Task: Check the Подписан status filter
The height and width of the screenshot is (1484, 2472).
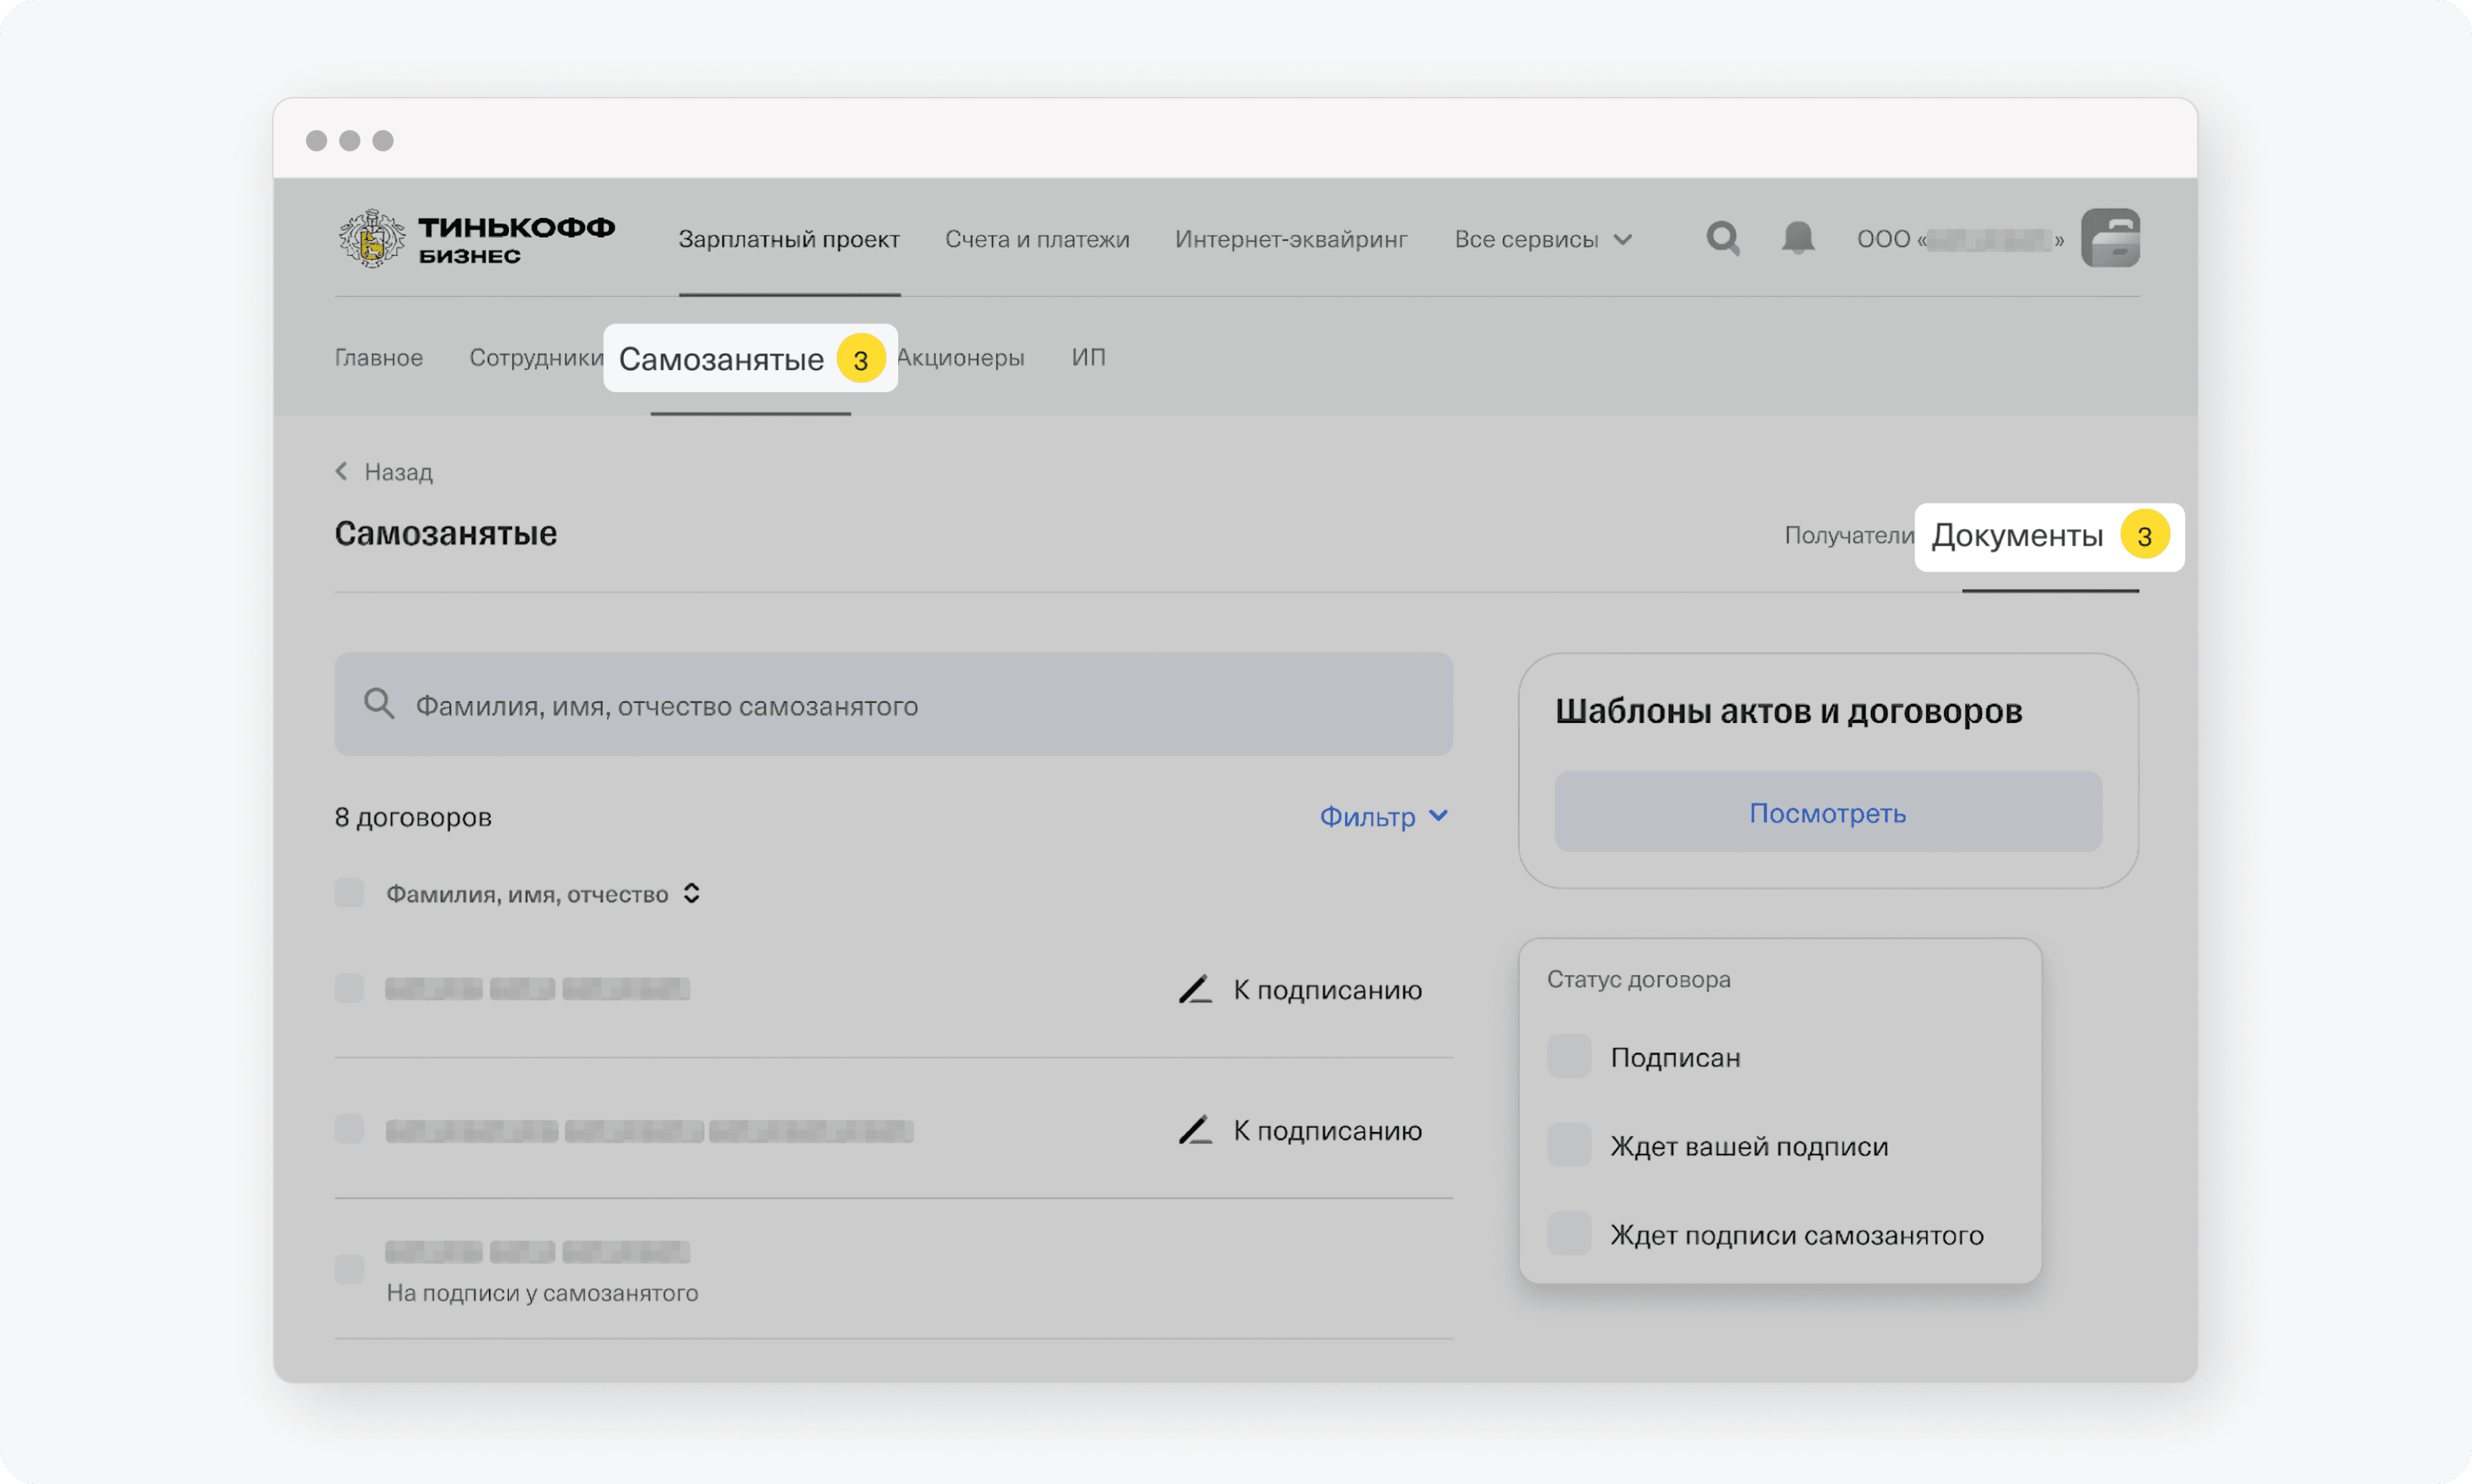Action: click(1569, 1057)
